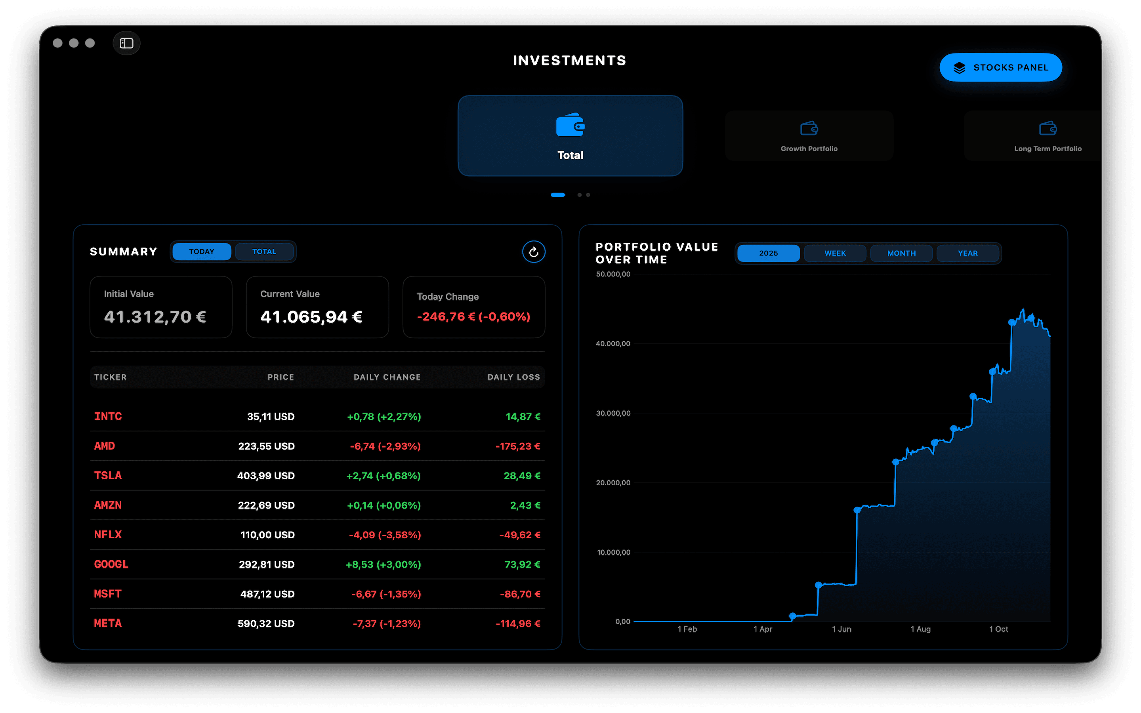
Task: Click the Growth Portfolio wallet icon
Action: [809, 128]
